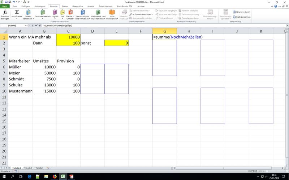Click Blatt berechnen

tap(242, 17)
